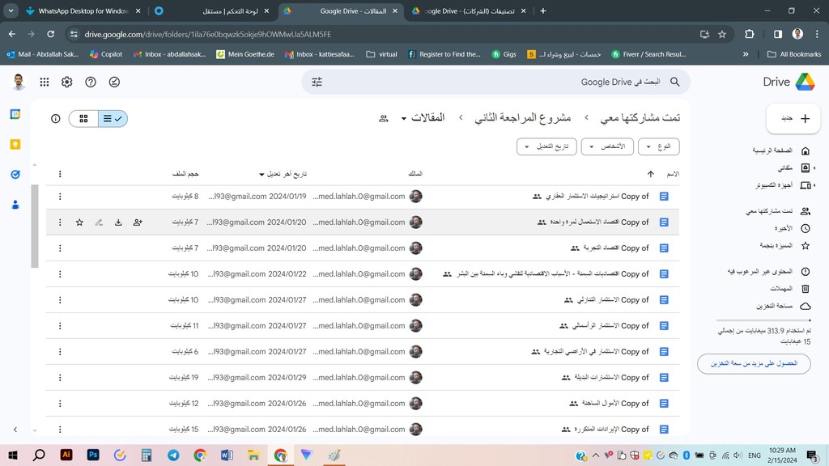This screenshot has width=829, height=466.
Task: Go to second review project breadcrumb
Action: coord(522,118)
